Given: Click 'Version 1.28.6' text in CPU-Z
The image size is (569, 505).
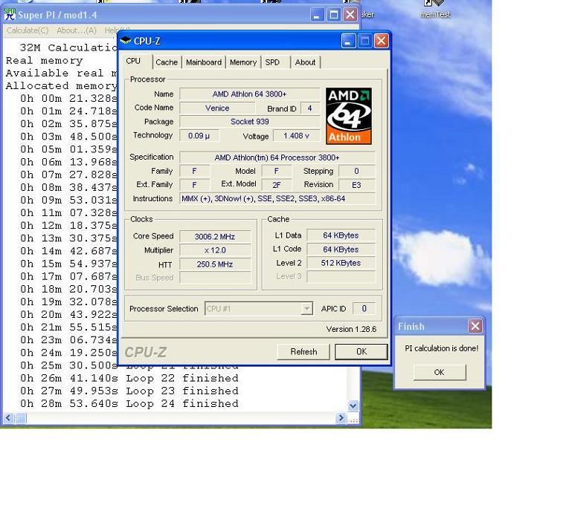Looking at the screenshot, I should pyautogui.click(x=351, y=329).
